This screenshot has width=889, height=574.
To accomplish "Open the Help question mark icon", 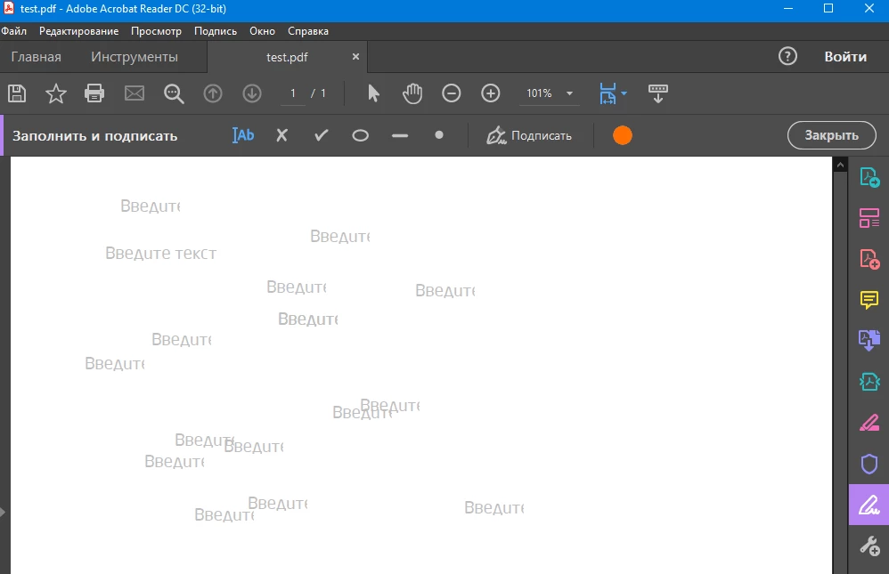I will tap(787, 56).
